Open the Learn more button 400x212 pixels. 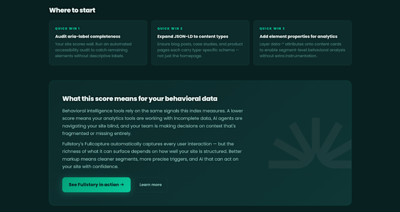[x=150, y=185]
